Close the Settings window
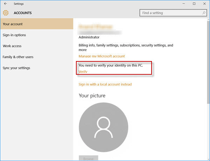The image size is (210, 161). (x=204, y=4)
